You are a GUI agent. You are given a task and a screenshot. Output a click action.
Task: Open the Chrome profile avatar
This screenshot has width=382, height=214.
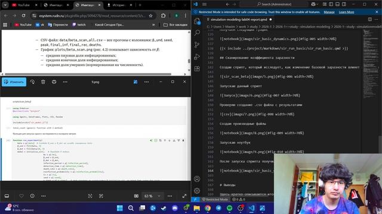click(177, 15)
